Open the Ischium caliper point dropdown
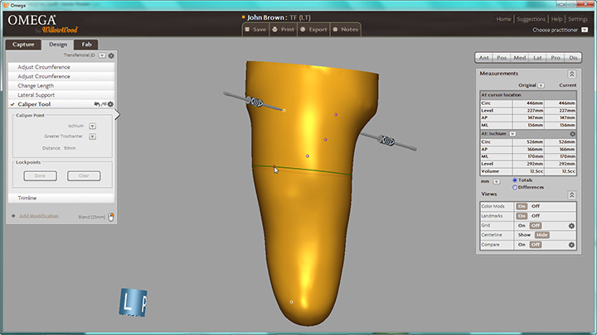The height and width of the screenshot is (335, 597). (92, 126)
